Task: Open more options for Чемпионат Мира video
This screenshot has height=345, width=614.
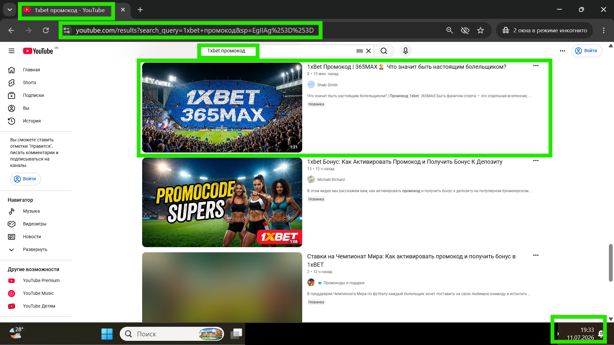Action: coord(536,255)
